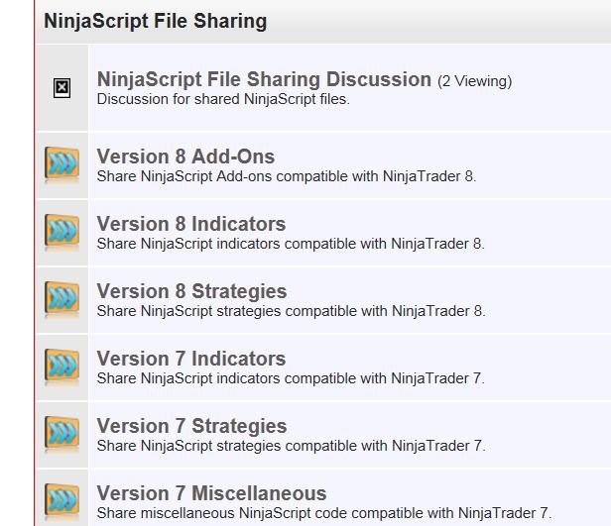This screenshot has width=611, height=526.
Task: Visit the Version 7 Indicators forum
Action: click(190, 359)
